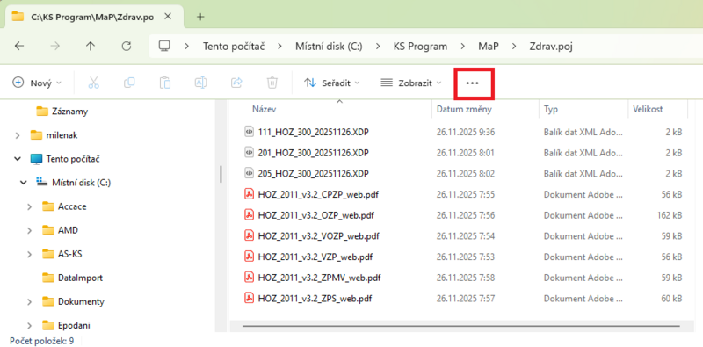This screenshot has height=347, width=703.
Task: Select Accace folder in sidebar
Action: coord(64,206)
